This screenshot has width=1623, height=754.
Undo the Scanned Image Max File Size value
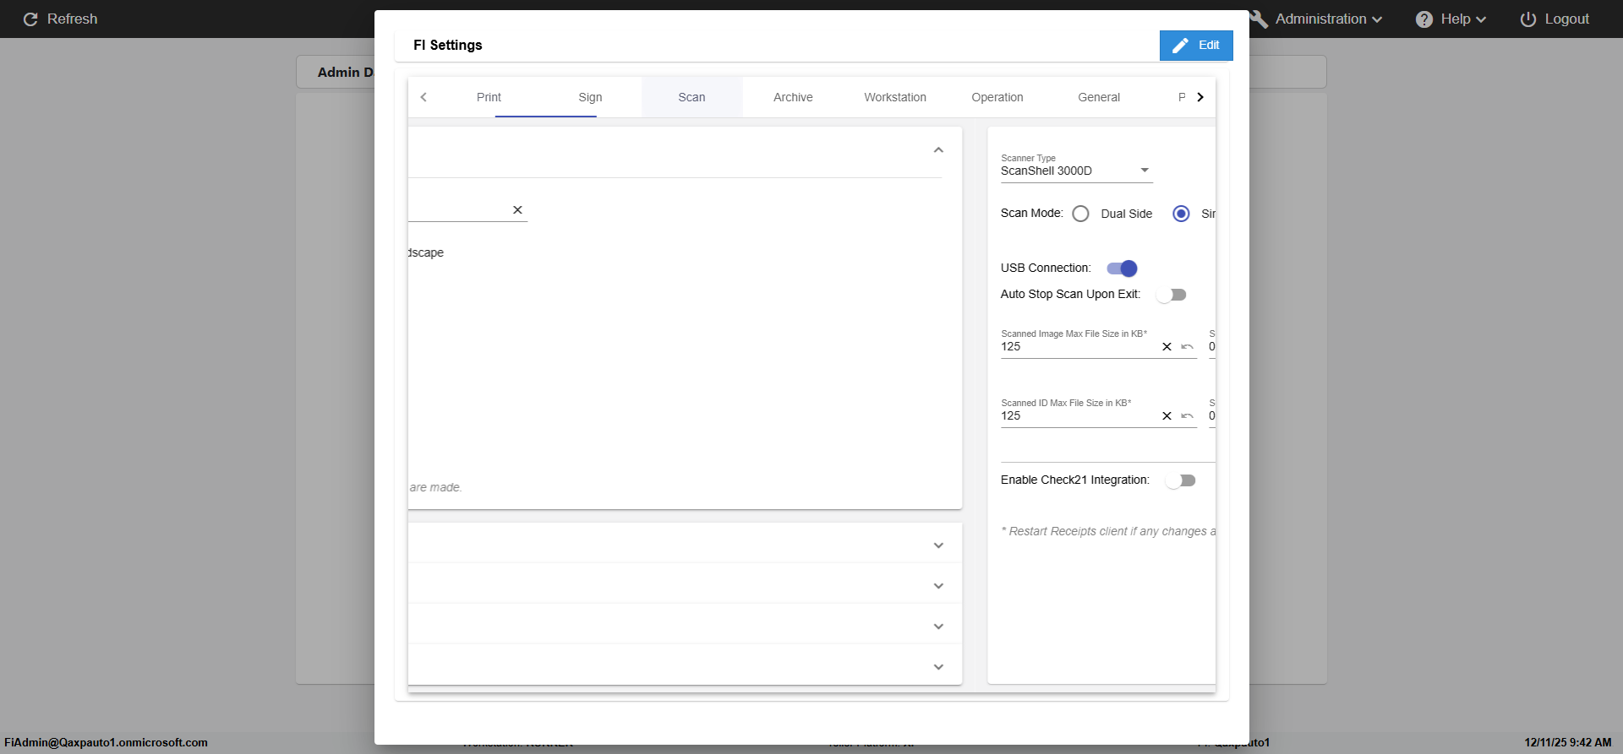(x=1187, y=347)
